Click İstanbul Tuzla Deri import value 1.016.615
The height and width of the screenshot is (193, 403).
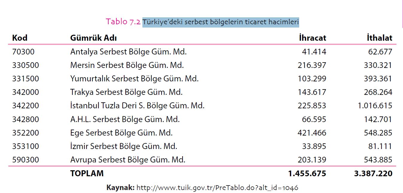click(375, 106)
